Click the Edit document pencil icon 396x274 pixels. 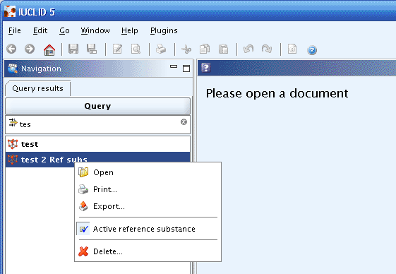pyautogui.click(x=117, y=49)
